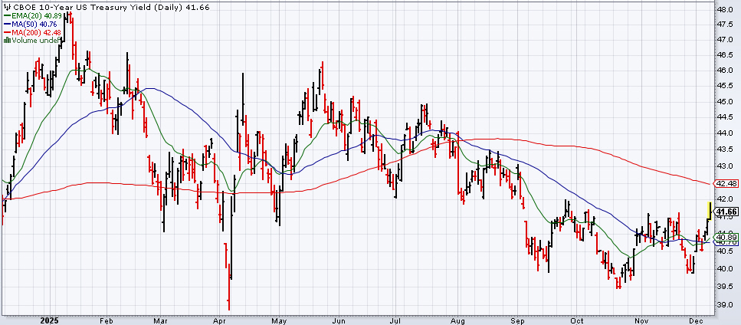
Task: Click the 45.0 y-axis label
Action: click(725, 101)
